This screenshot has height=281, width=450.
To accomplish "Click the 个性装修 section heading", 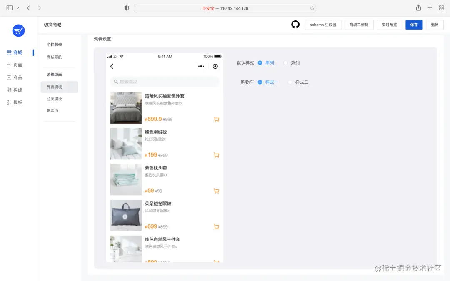I will click(x=54, y=45).
